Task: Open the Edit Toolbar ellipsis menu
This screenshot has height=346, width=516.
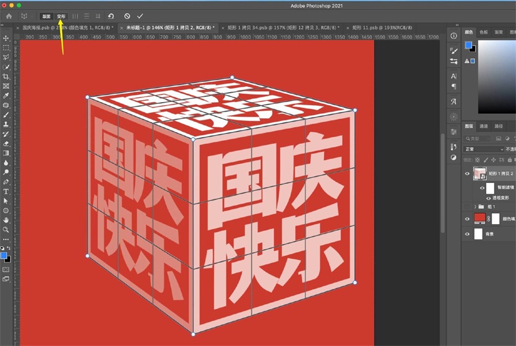Action: 6,239
